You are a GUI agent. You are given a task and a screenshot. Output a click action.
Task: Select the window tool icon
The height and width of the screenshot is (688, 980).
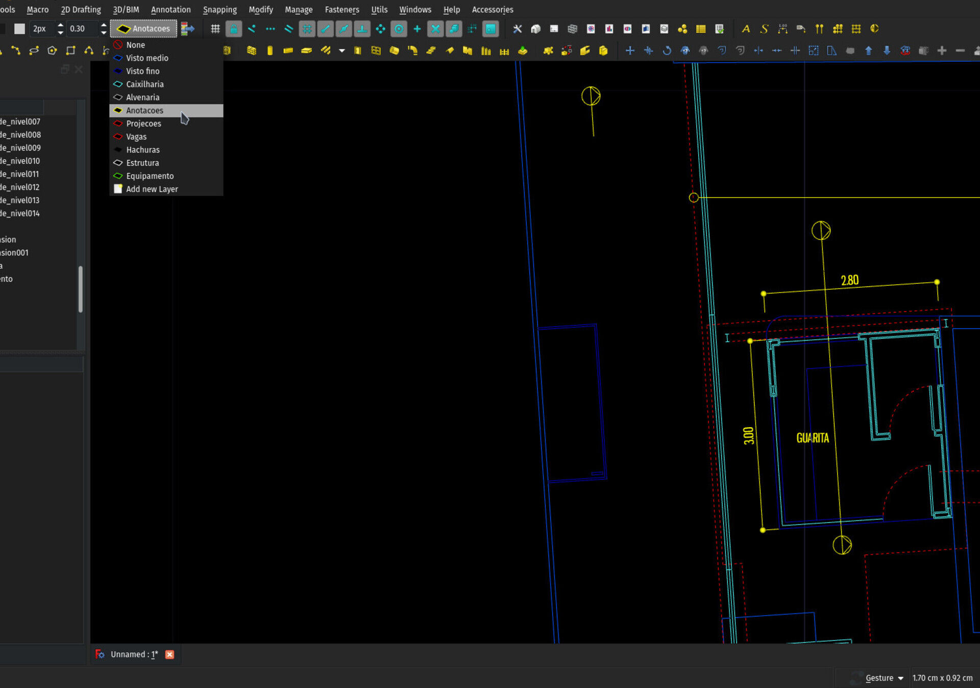coord(376,51)
